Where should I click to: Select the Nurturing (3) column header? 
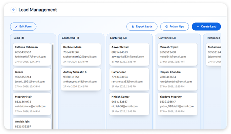click(118, 38)
